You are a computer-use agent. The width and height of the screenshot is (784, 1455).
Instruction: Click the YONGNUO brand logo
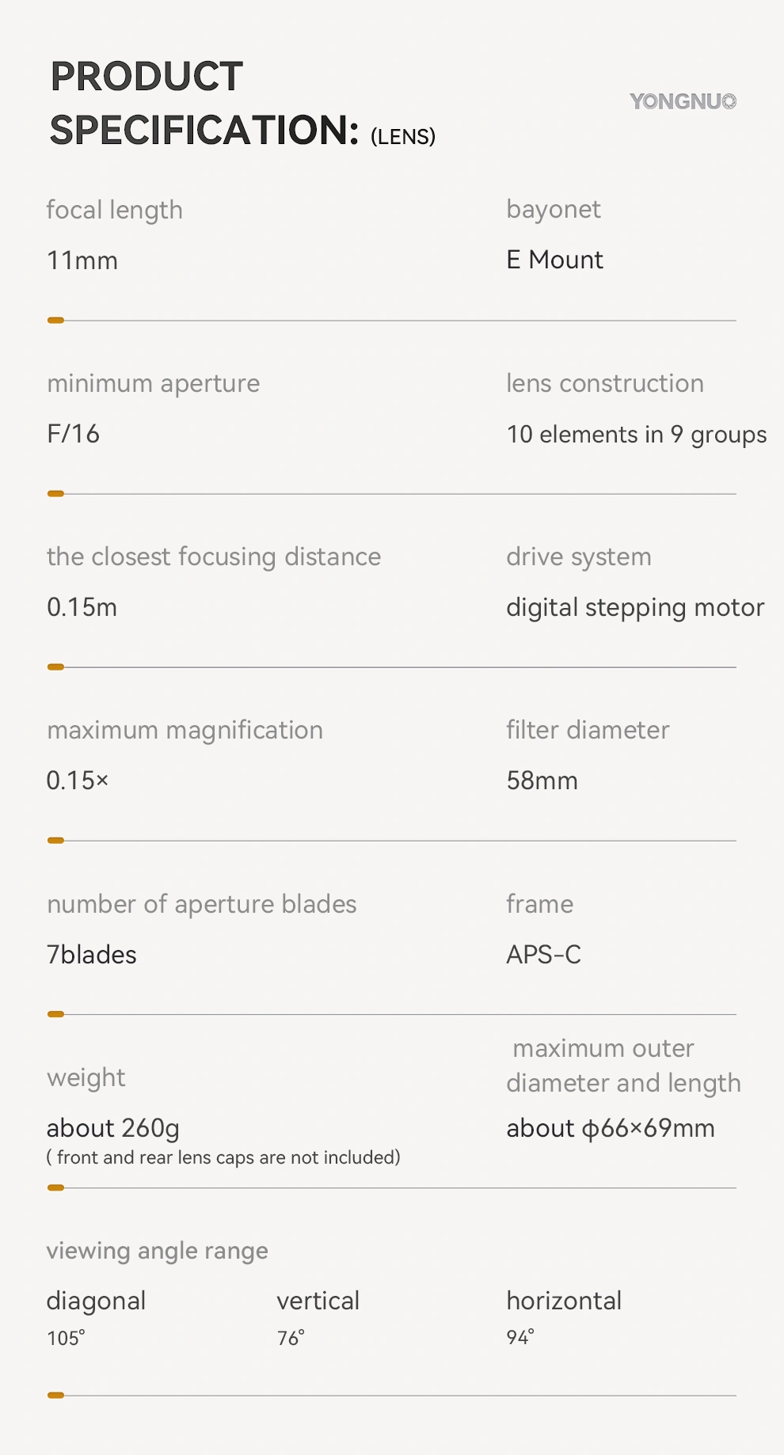tap(683, 101)
